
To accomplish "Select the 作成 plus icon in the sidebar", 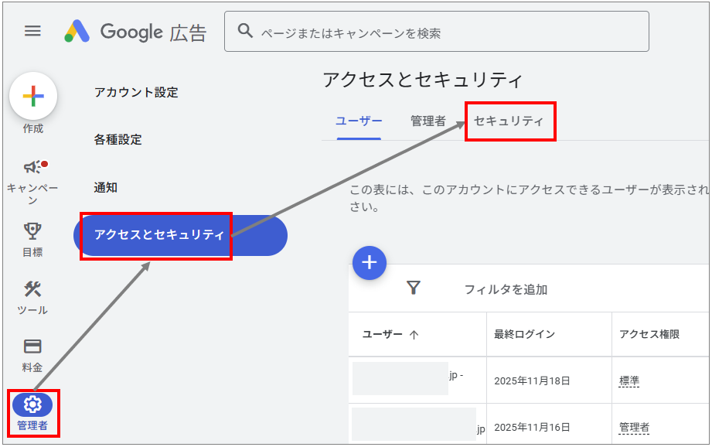I will [x=32, y=95].
